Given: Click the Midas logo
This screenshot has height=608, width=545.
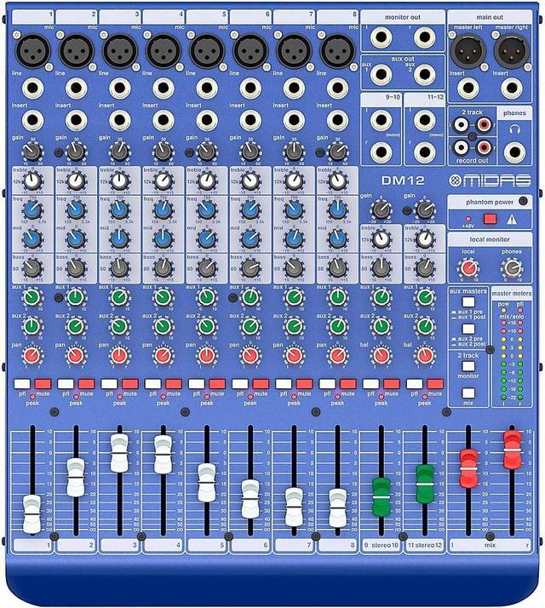Looking at the screenshot, I should click(490, 181).
